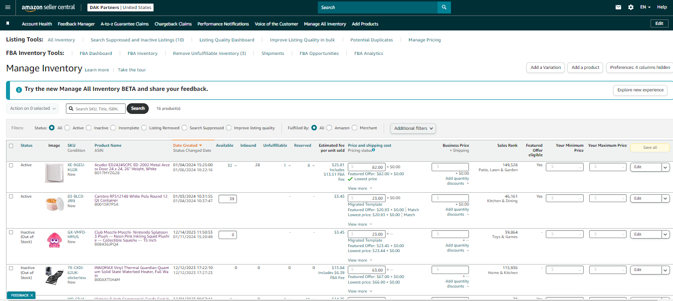673x301 pixels.
Task: Open Chargeback Claims menu item
Action: 173,23
